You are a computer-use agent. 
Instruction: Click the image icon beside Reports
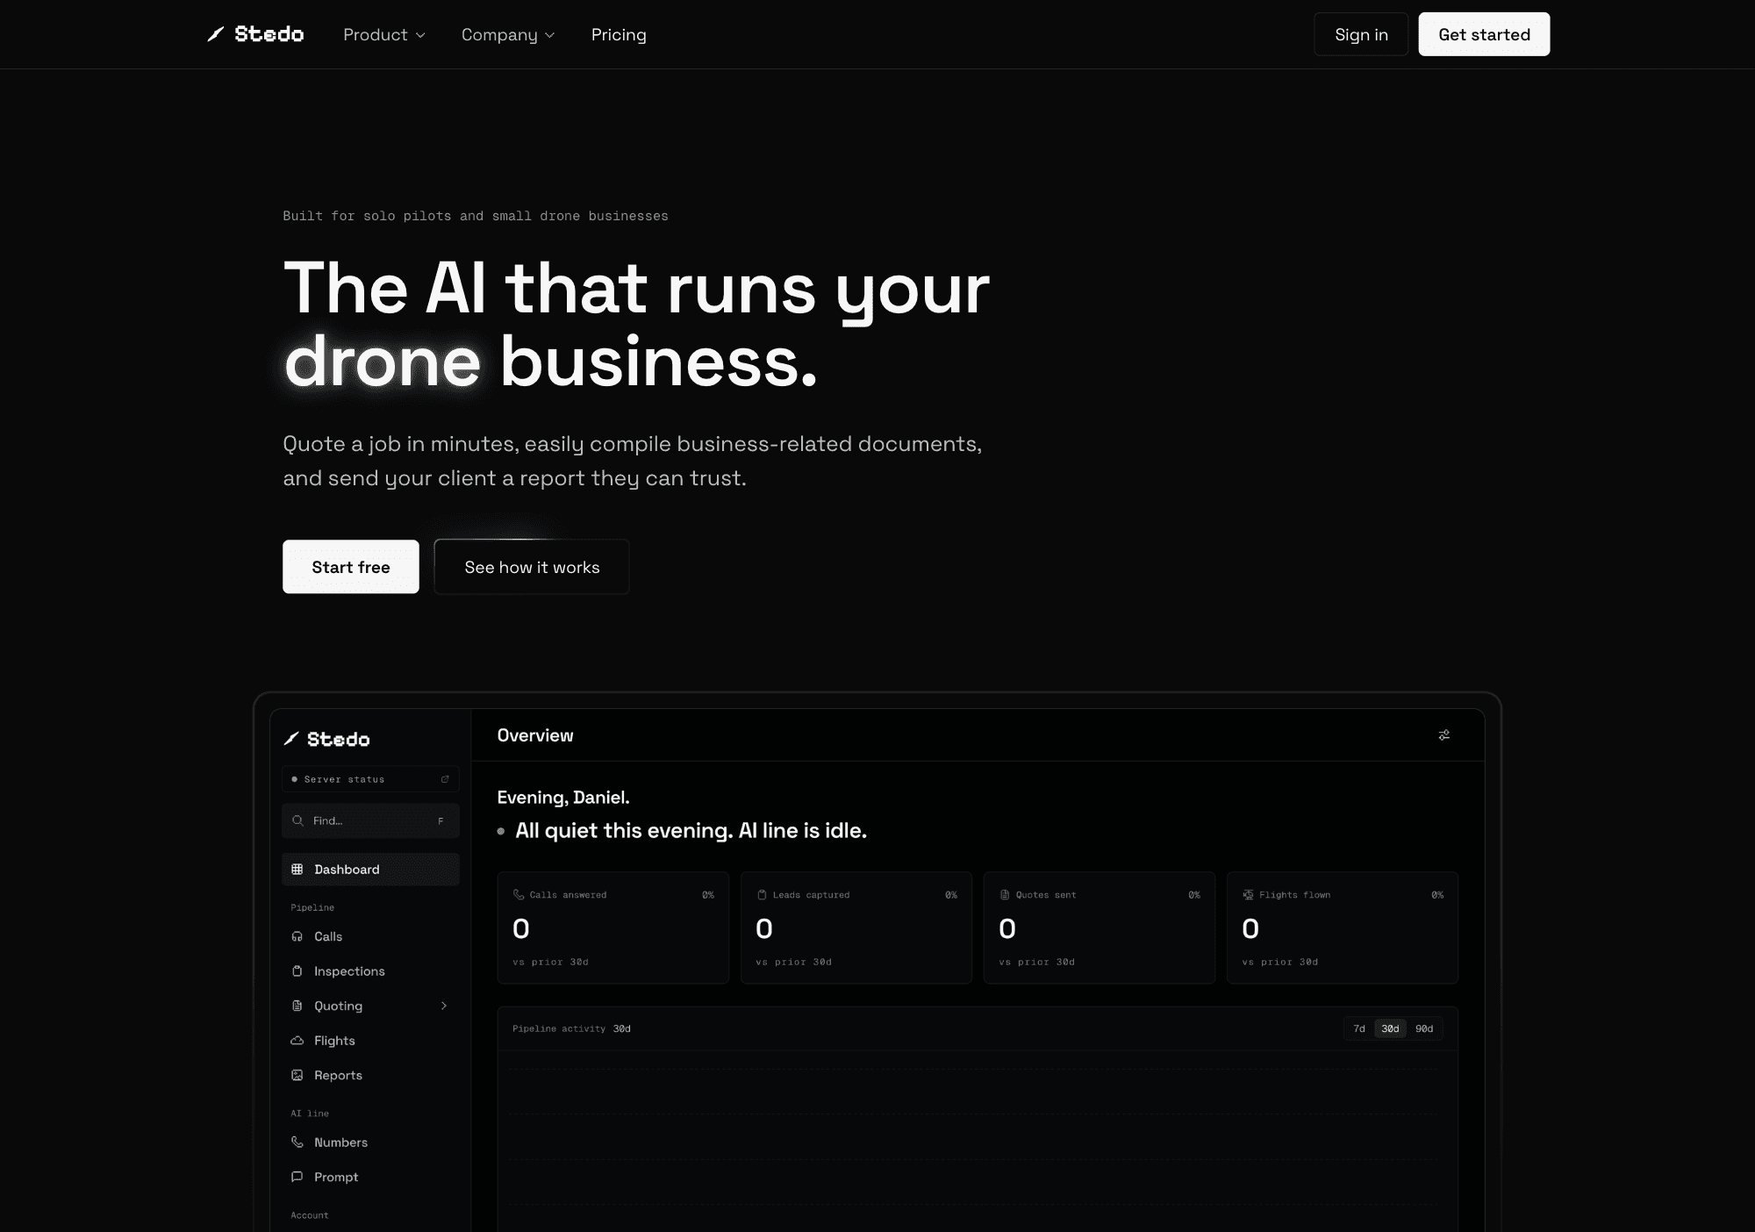click(297, 1075)
